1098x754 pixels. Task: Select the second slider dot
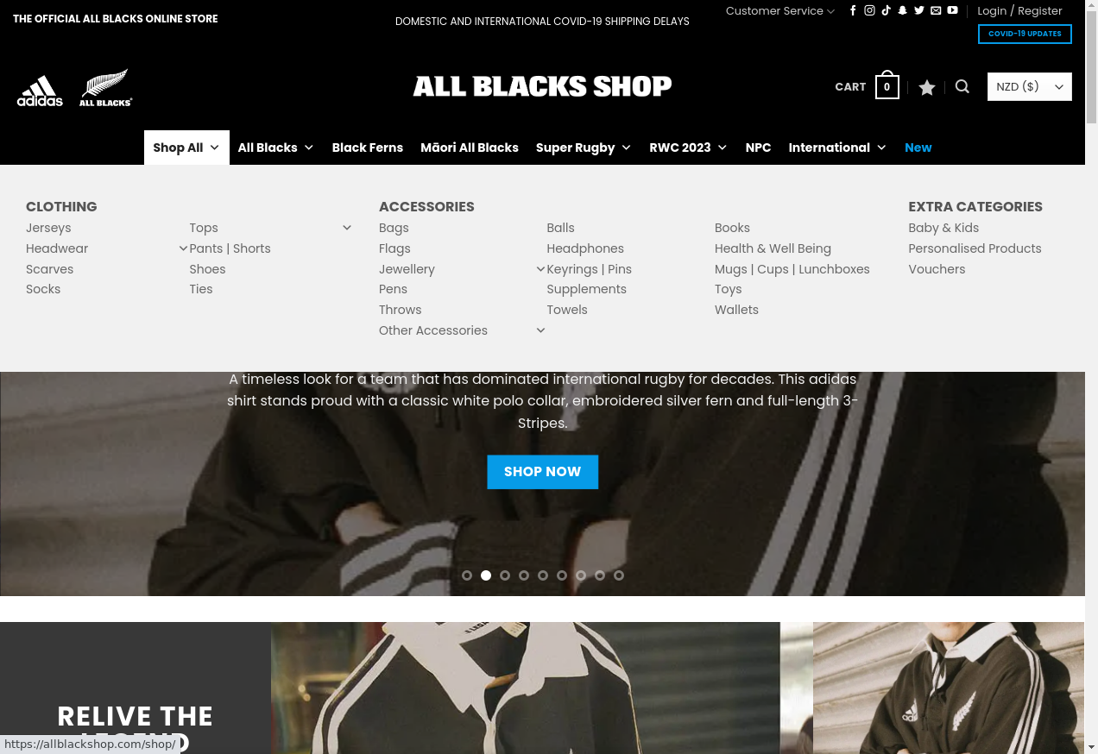[486, 575]
